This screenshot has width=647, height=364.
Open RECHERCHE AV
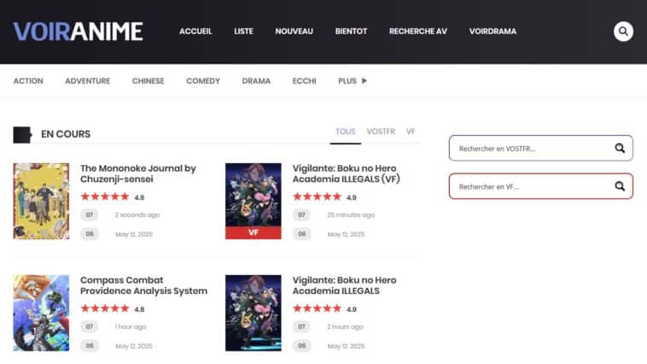tap(418, 32)
